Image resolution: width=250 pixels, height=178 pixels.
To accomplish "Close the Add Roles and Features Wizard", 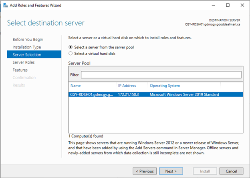I will pyautogui.click(x=242, y=5).
